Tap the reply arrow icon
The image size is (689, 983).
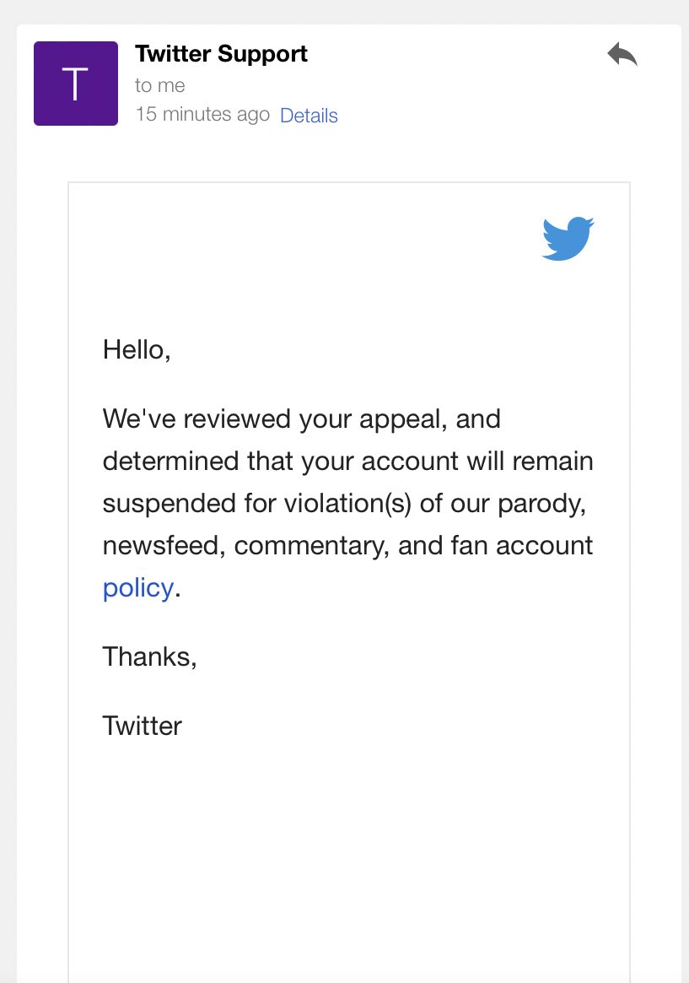[x=622, y=54]
